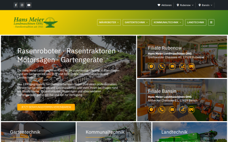Click the heart icon beside Aktionen
This screenshot has height=142, width=228.
(159, 5)
